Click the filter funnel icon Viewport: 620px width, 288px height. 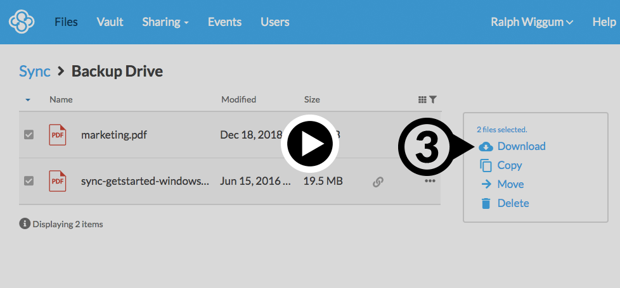tap(433, 99)
